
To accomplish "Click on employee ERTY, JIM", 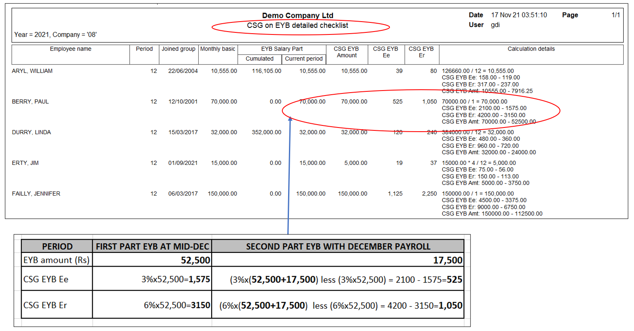I will [x=25, y=163].
